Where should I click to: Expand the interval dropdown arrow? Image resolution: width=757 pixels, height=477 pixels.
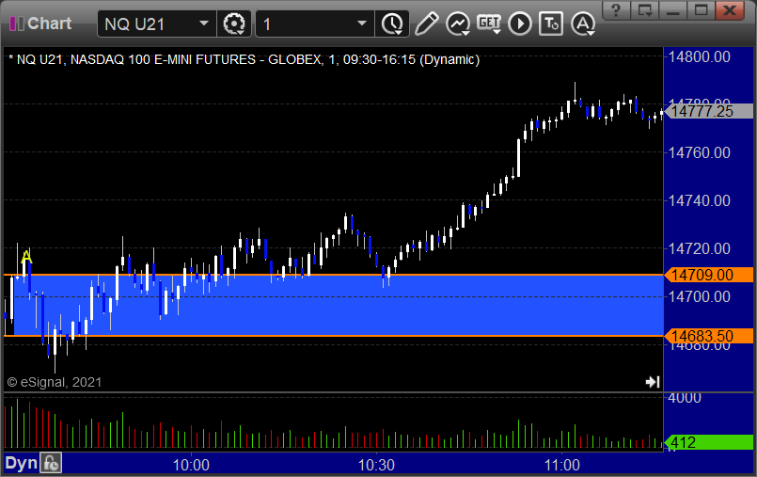pyautogui.click(x=362, y=24)
